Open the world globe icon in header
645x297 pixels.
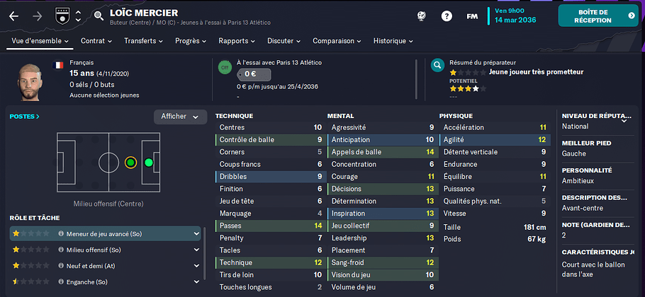(421, 16)
